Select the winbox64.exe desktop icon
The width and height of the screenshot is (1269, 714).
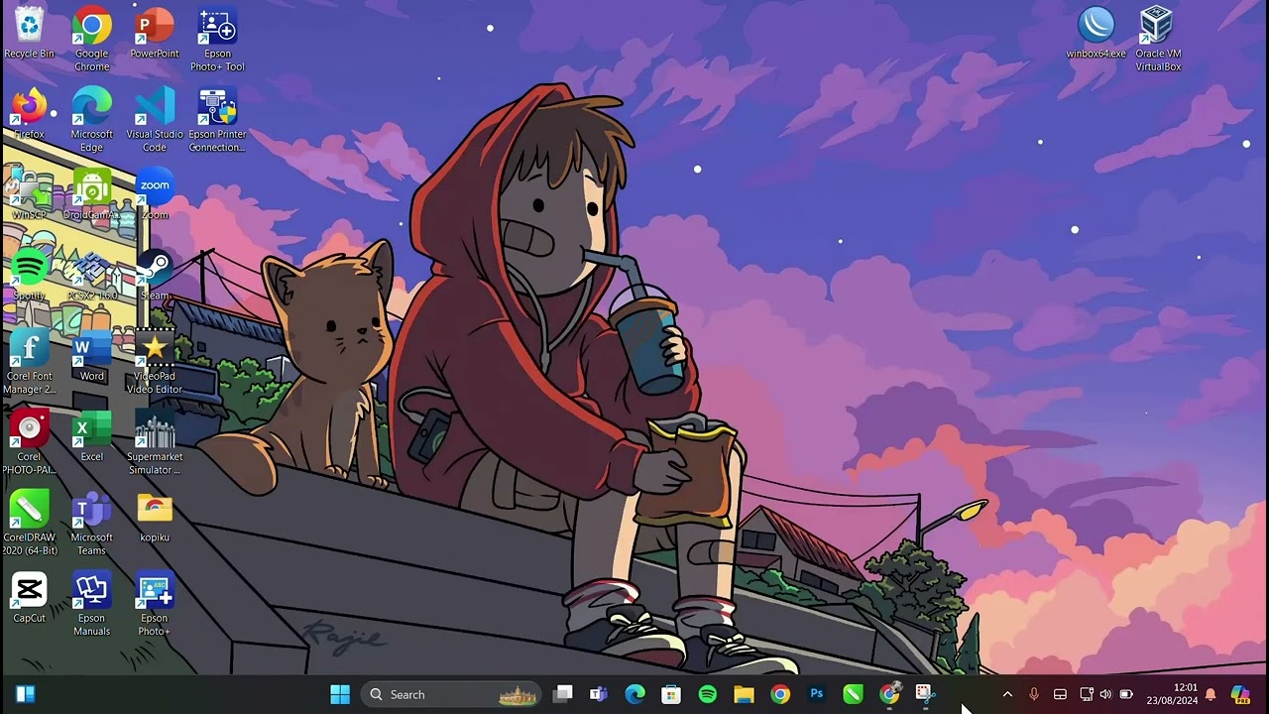coord(1096,33)
